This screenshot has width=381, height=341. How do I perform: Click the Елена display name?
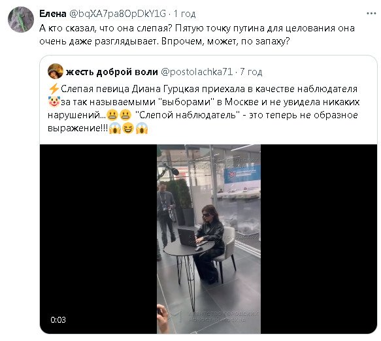(53, 14)
